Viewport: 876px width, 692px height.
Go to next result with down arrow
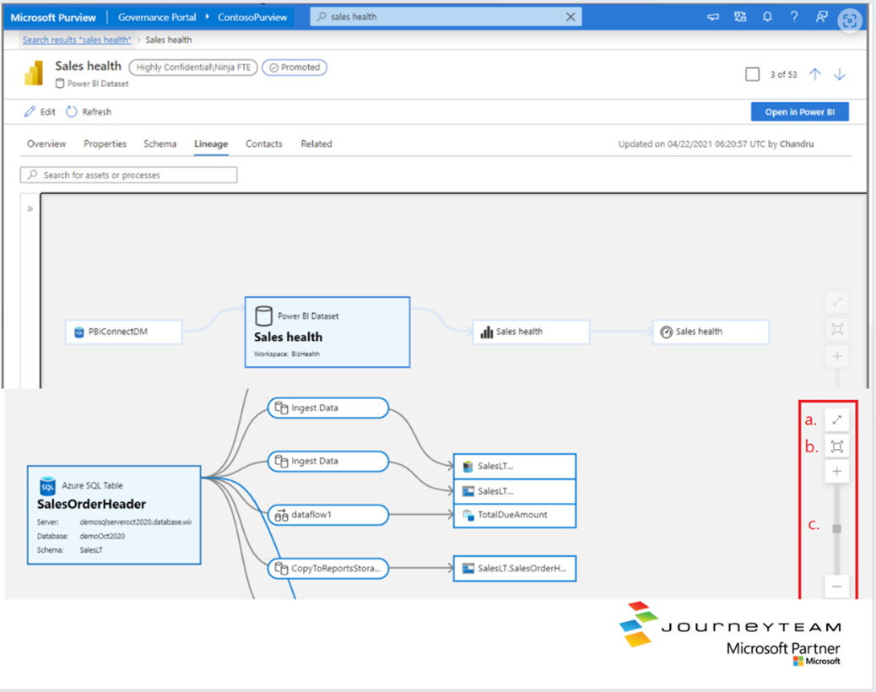pyautogui.click(x=839, y=74)
